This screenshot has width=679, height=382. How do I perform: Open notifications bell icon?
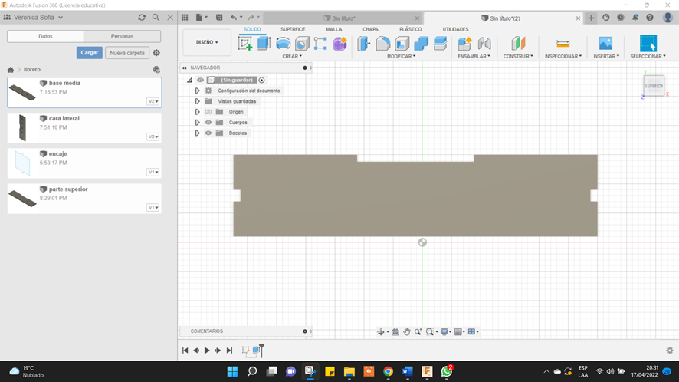[x=635, y=18]
